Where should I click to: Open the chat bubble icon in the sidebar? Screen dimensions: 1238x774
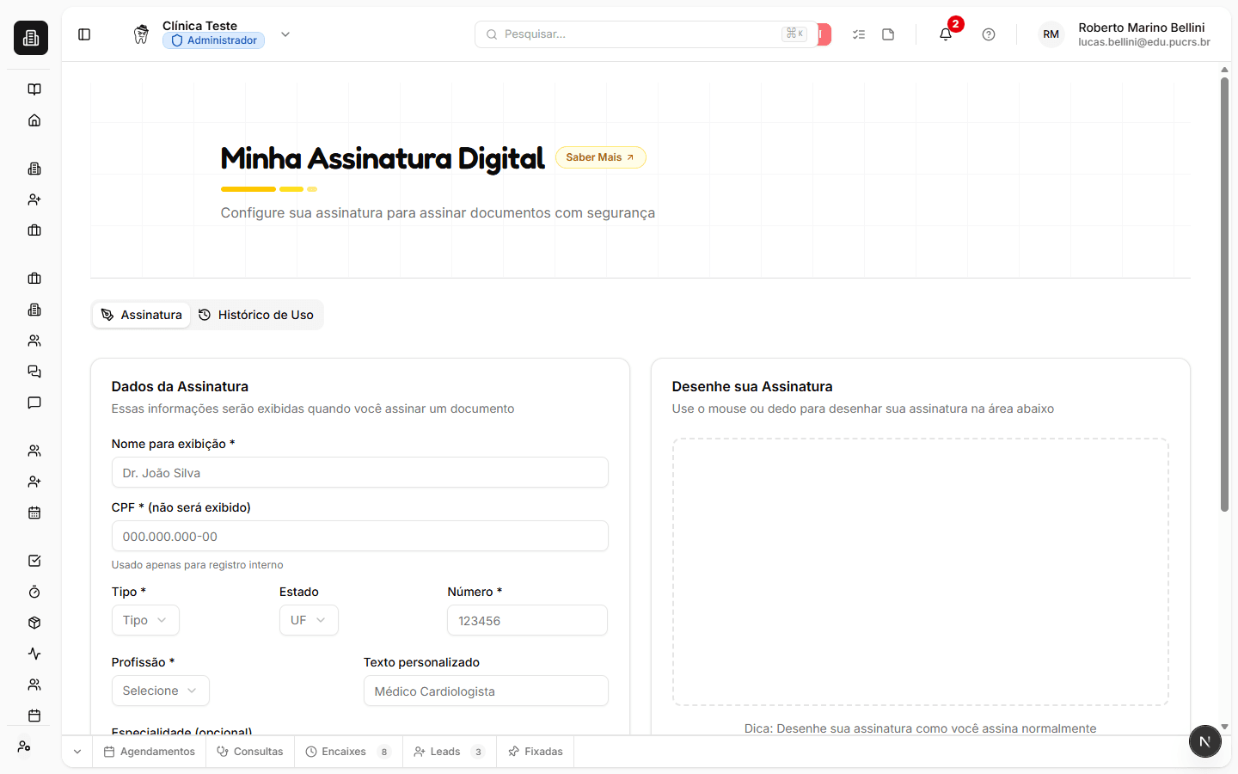(x=34, y=402)
